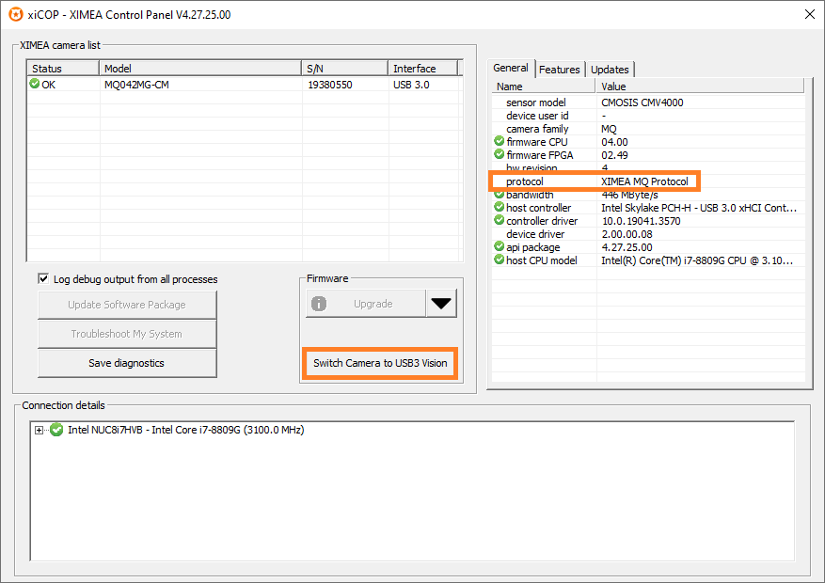Screen dimensions: 825x583
Task: Click green check icon beside api package
Action: pyautogui.click(x=500, y=246)
